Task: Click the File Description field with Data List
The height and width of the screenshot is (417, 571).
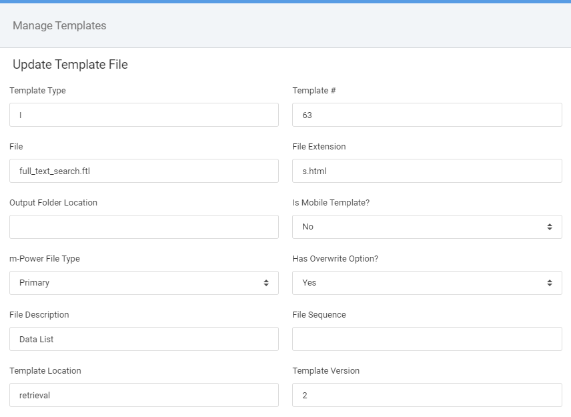Action: tap(144, 339)
